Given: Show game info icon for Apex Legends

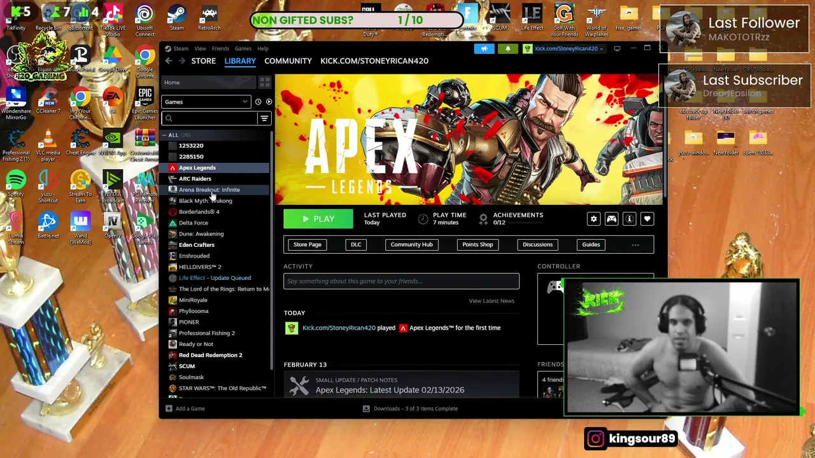Looking at the screenshot, I should pos(629,219).
